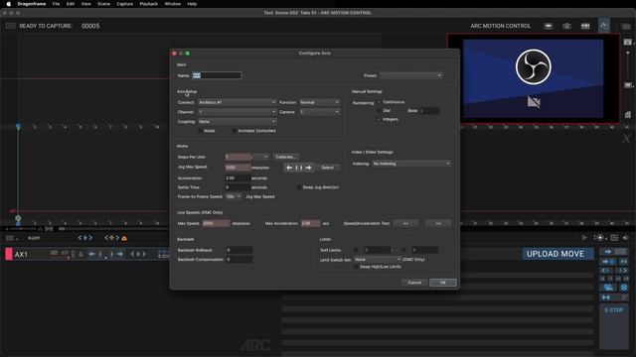Open the Help menu
Image resolution: width=636 pixels, height=357 pixels.
(192, 4)
